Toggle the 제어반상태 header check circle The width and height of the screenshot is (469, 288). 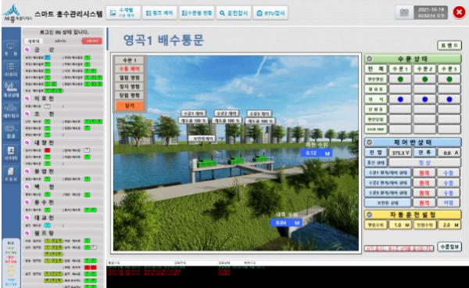point(370,142)
